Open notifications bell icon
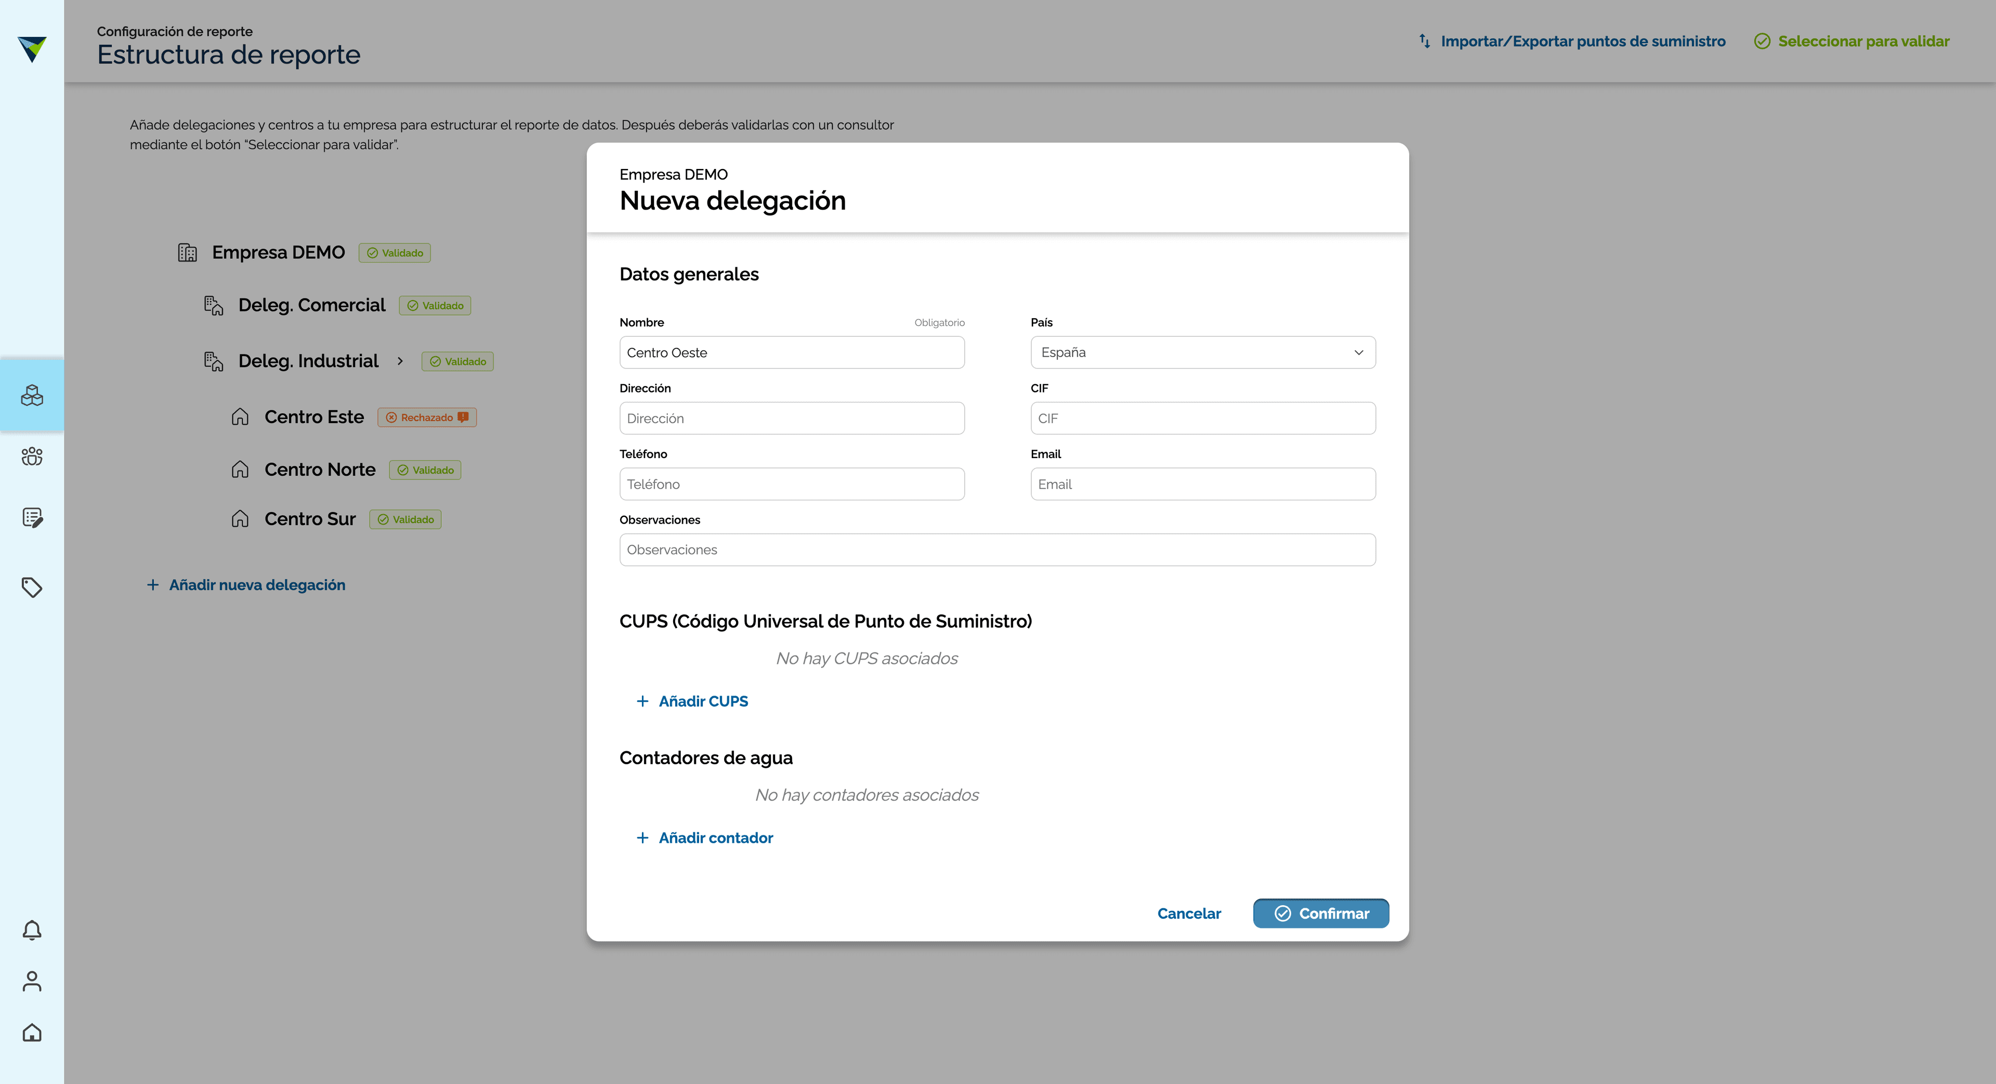Screen dimensions: 1996x1084 click(x=32, y=930)
